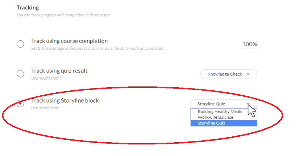Open the Knowledge Check dropdown
298x156 pixels.
tap(228, 74)
